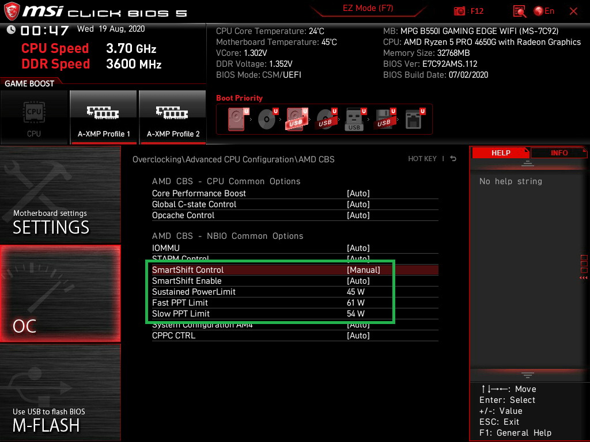
Task: Edit the Fast PPT Limit 61 W value
Action: coord(355,303)
